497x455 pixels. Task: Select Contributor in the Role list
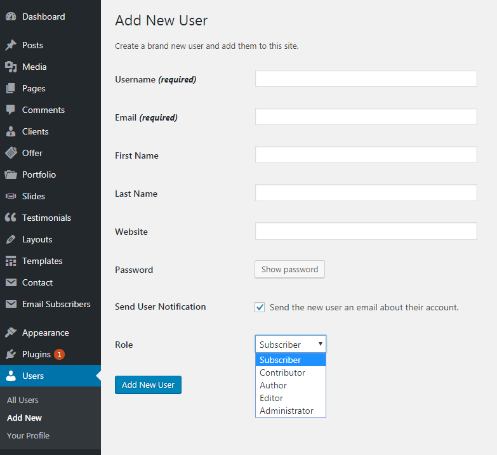click(x=290, y=373)
